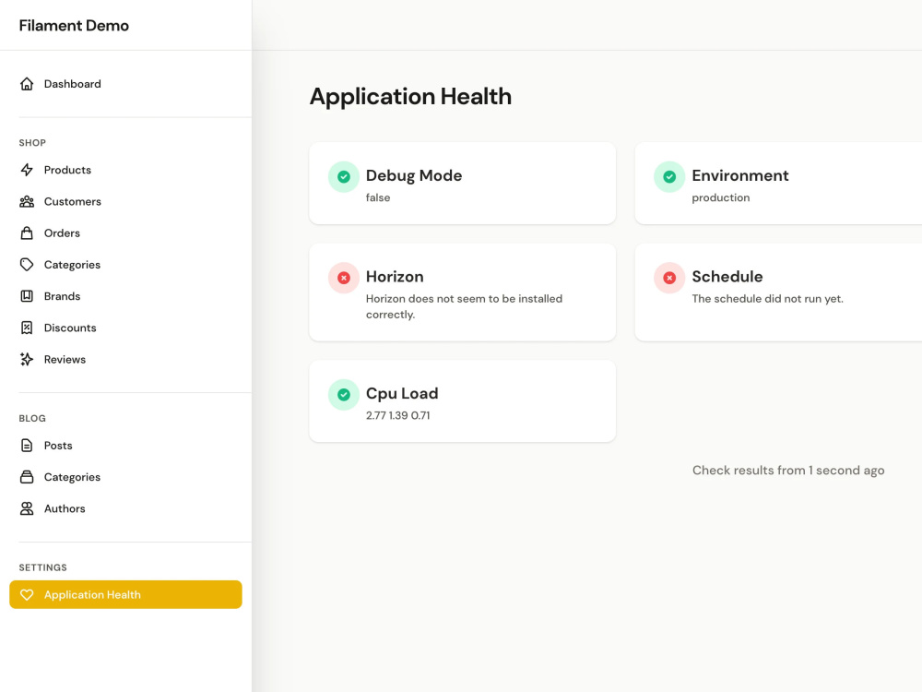
Task: Click the Filament Demo logo title
Action: [x=74, y=25]
